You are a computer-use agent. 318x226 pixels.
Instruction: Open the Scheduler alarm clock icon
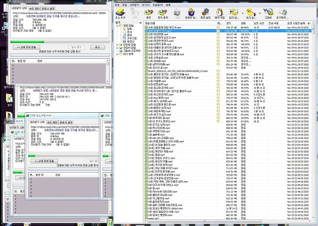220,12
